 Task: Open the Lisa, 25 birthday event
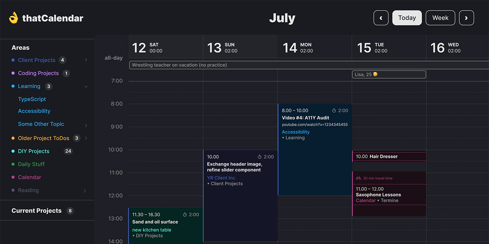pyautogui.click(x=389, y=74)
